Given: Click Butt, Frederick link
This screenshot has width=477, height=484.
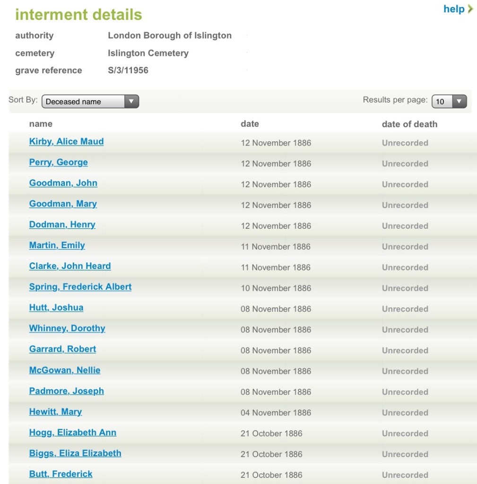Looking at the screenshot, I should [61, 474].
